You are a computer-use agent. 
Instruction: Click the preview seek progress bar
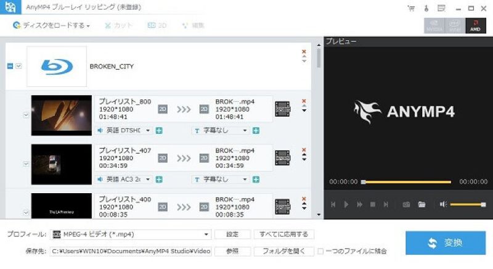click(407, 182)
